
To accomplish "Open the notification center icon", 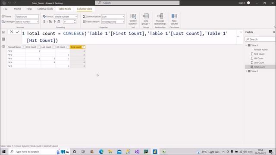I will coord(271,152).
